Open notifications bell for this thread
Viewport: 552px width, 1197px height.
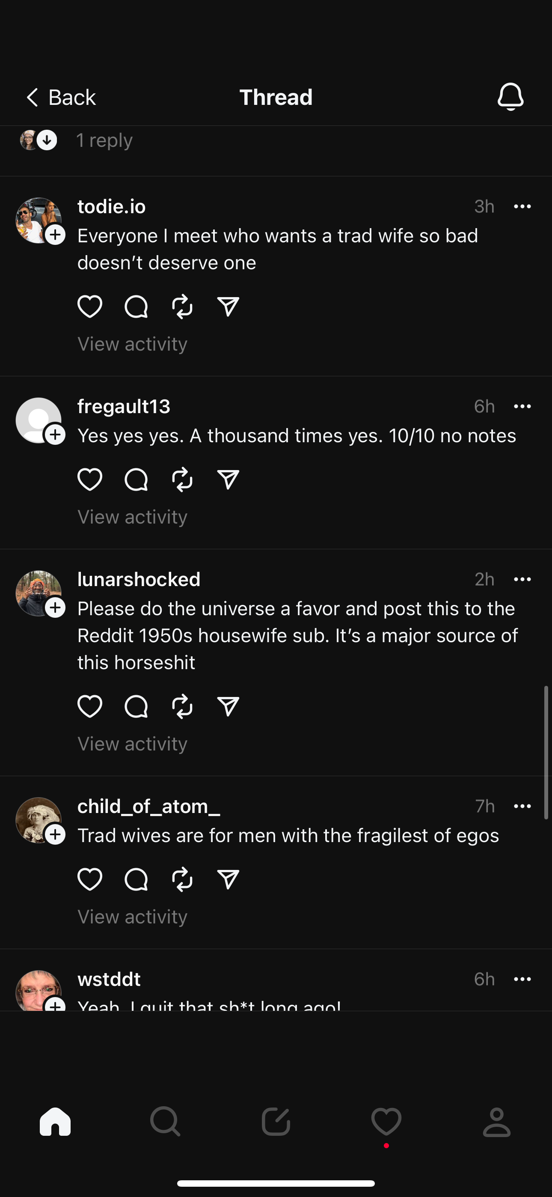point(510,97)
